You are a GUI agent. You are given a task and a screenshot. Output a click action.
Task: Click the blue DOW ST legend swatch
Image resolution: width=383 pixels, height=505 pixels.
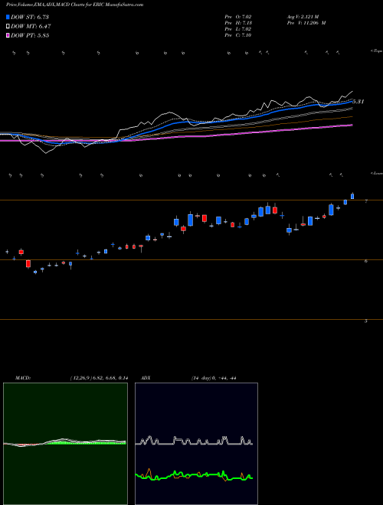coord(8,17)
